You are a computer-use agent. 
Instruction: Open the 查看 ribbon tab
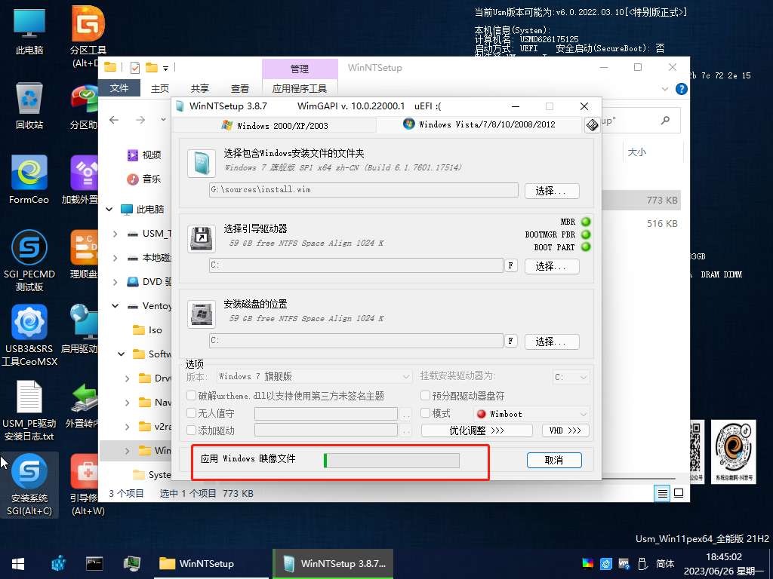(x=239, y=88)
